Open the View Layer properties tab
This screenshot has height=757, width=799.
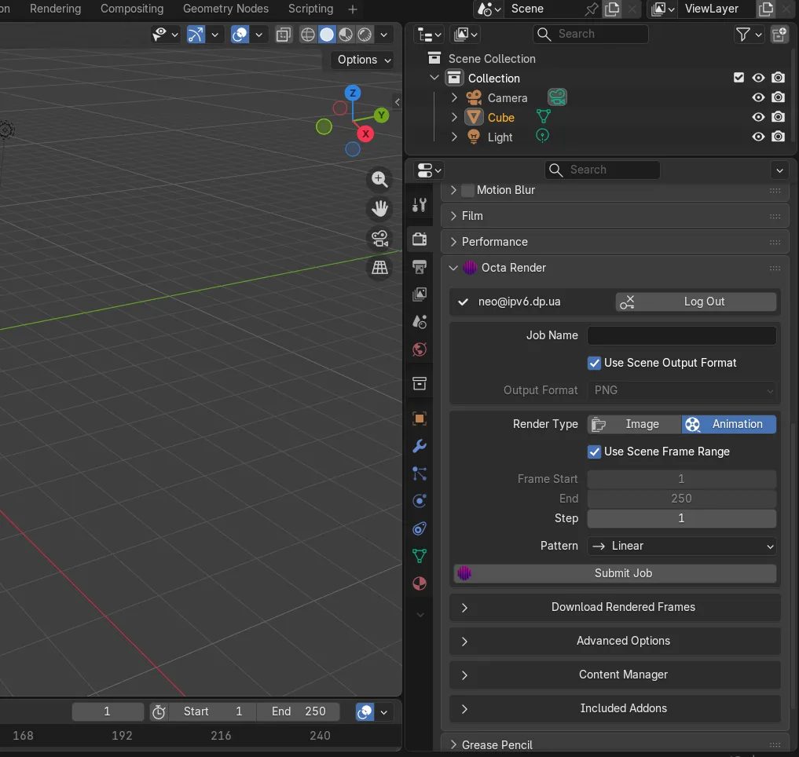420,294
